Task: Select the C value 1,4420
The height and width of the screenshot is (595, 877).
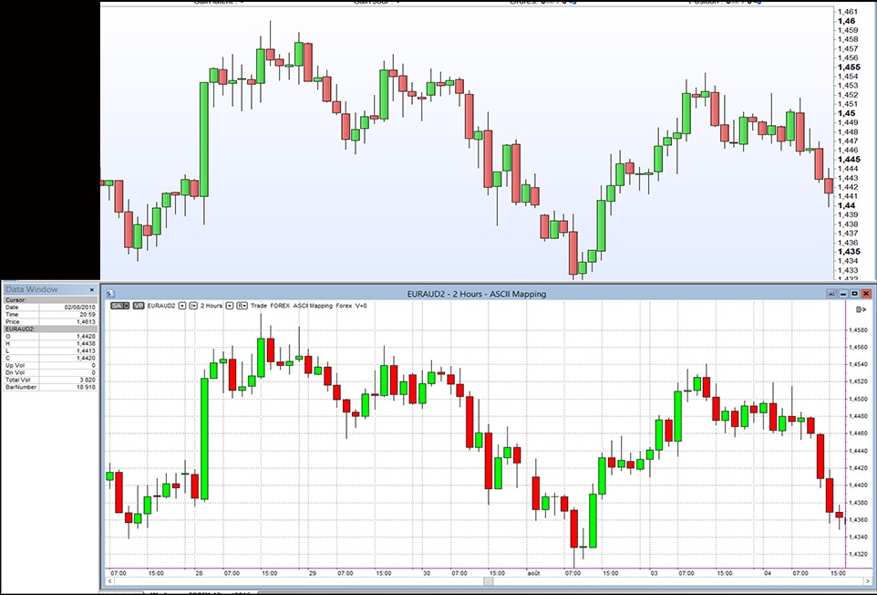Action: point(86,359)
